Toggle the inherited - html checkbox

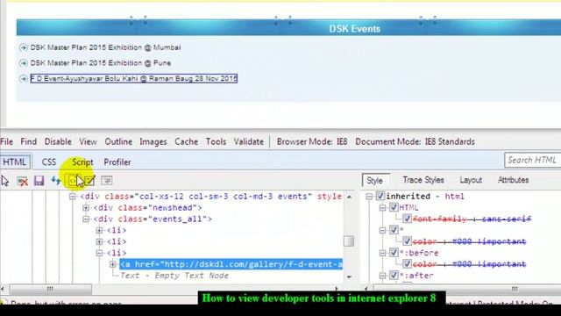click(380, 196)
